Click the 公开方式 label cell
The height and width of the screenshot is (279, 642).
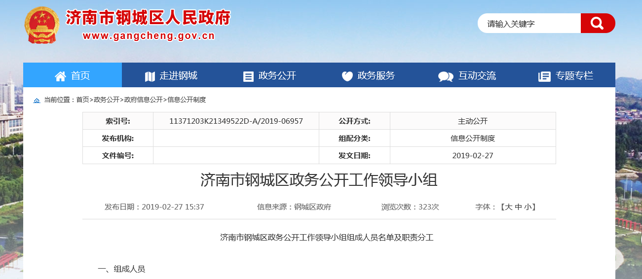point(354,121)
